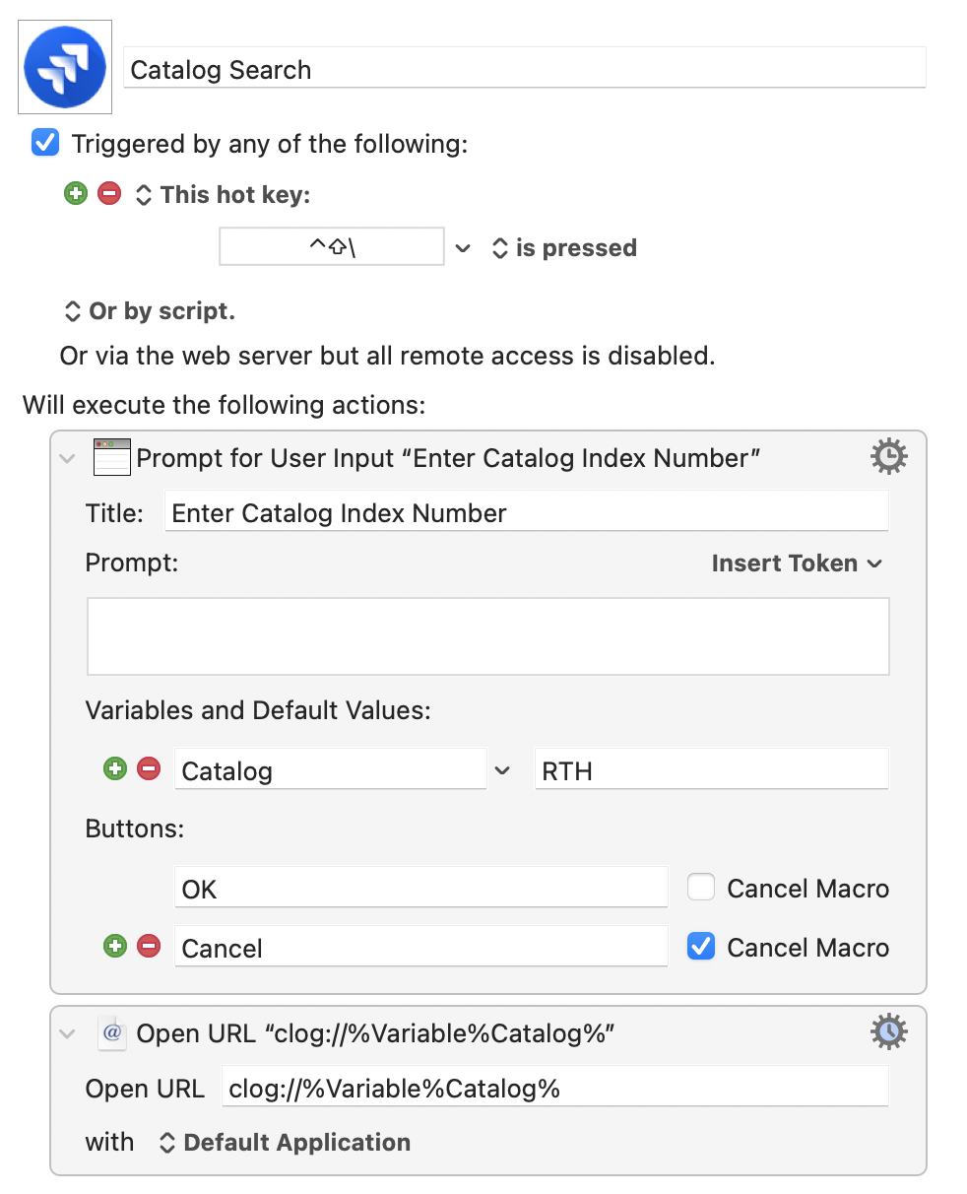Remove hot key trigger with red minus
The height and width of the screenshot is (1194, 967).
point(109,194)
